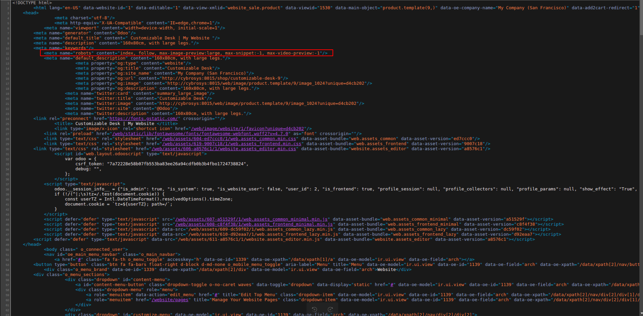Screen dimensions: 643x316
Task: Click the og:url meta property line
Action: pyautogui.click(x=182, y=78)
